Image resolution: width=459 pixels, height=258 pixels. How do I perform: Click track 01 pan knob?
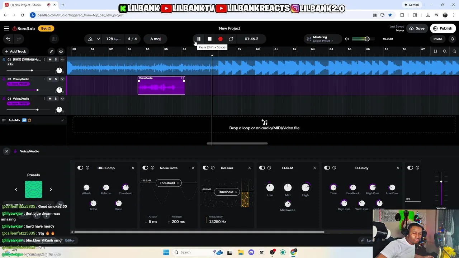tap(59, 70)
